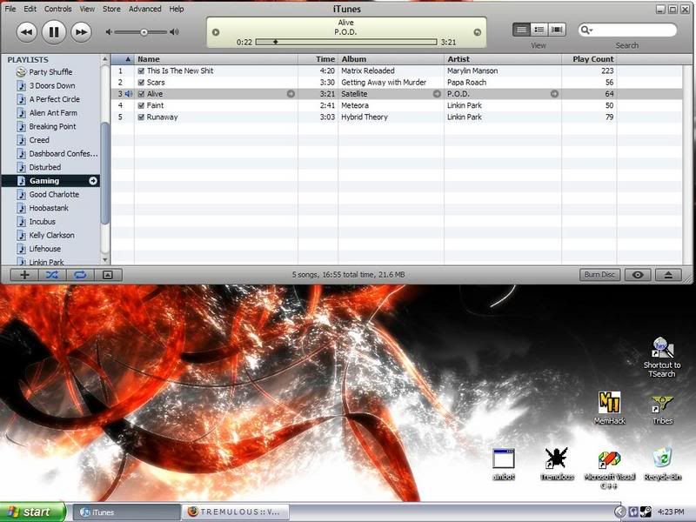Select the Hoobastank playlist
The height and width of the screenshot is (522, 696).
pyautogui.click(x=49, y=208)
